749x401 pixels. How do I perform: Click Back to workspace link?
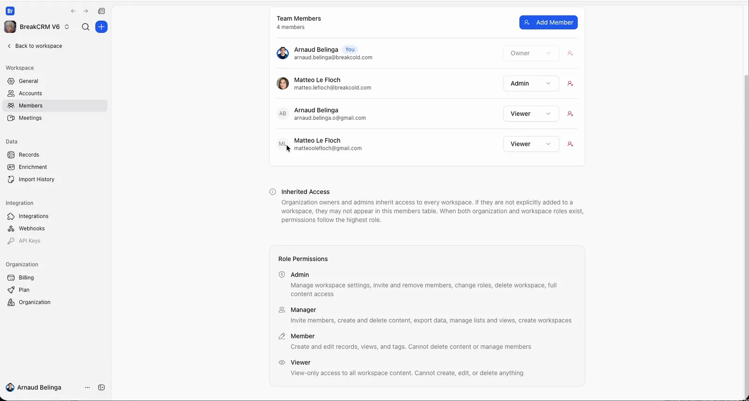coord(35,46)
